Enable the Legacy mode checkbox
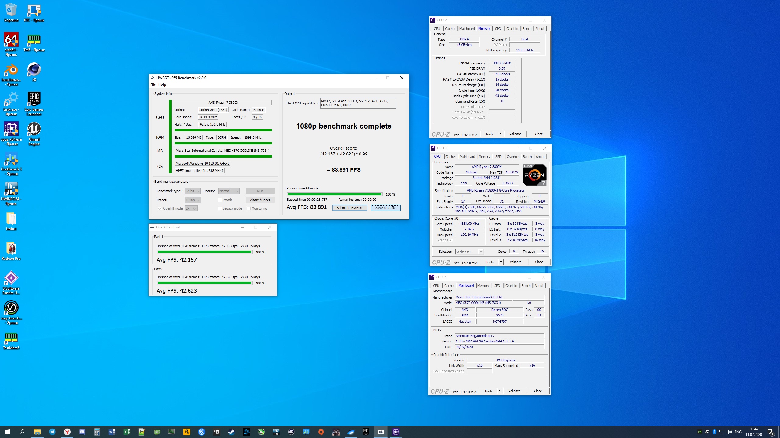 click(220, 208)
